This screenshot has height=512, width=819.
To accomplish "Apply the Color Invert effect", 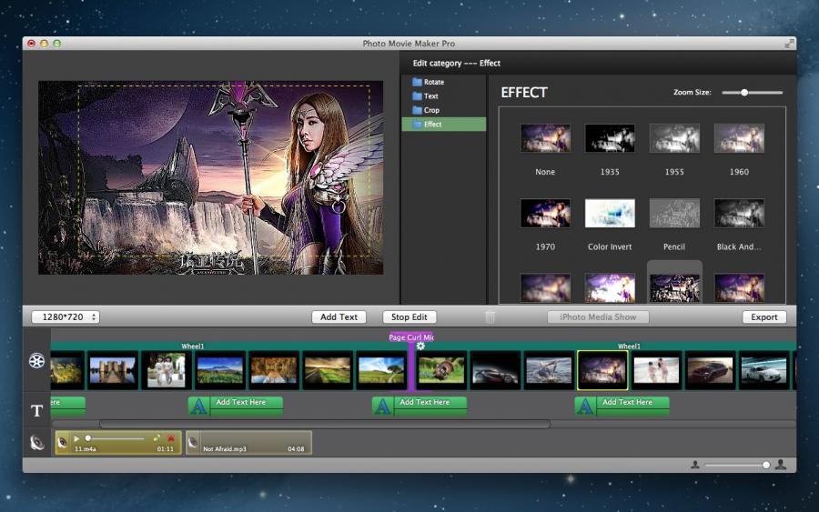I will (x=610, y=213).
